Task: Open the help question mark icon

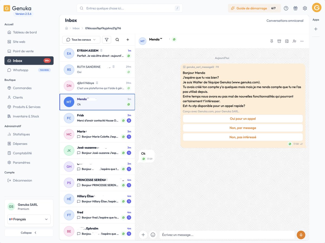Action: pyautogui.click(x=286, y=8)
